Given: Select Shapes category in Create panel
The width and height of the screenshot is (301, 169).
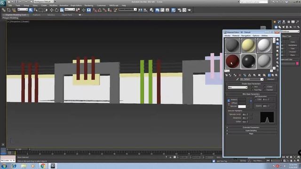Looking at the screenshot, I should pyautogui.click(x=280, y=27).
